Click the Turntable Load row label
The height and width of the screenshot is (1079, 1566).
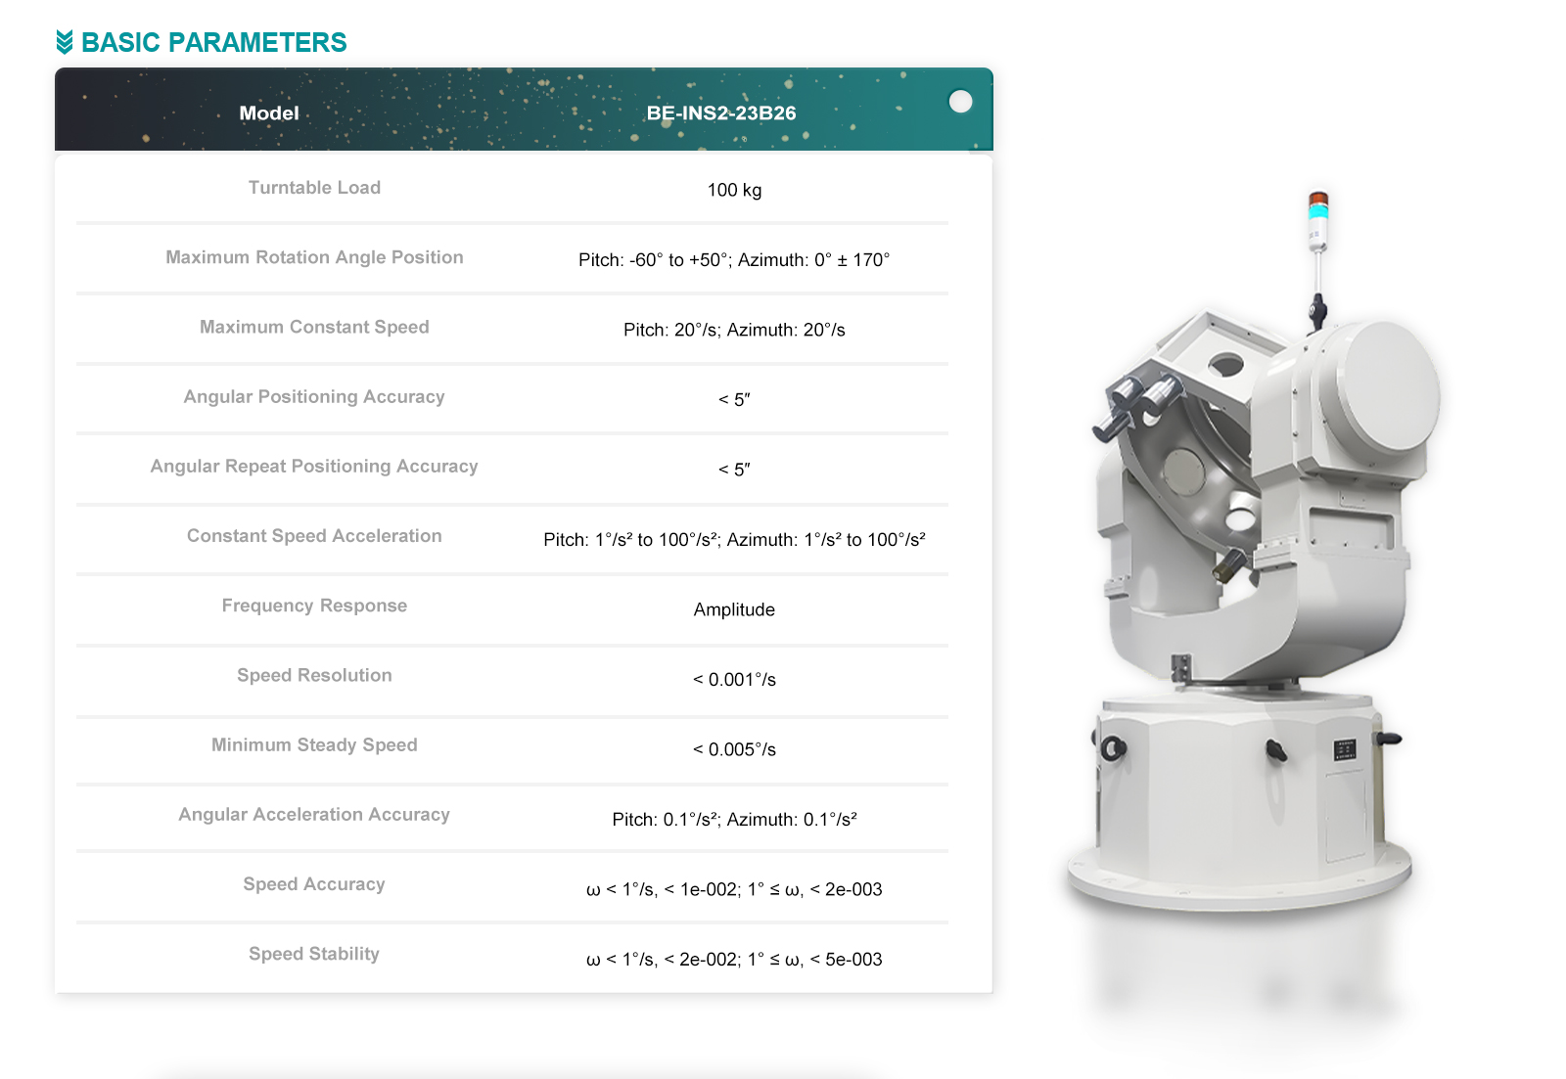[314, 188]
